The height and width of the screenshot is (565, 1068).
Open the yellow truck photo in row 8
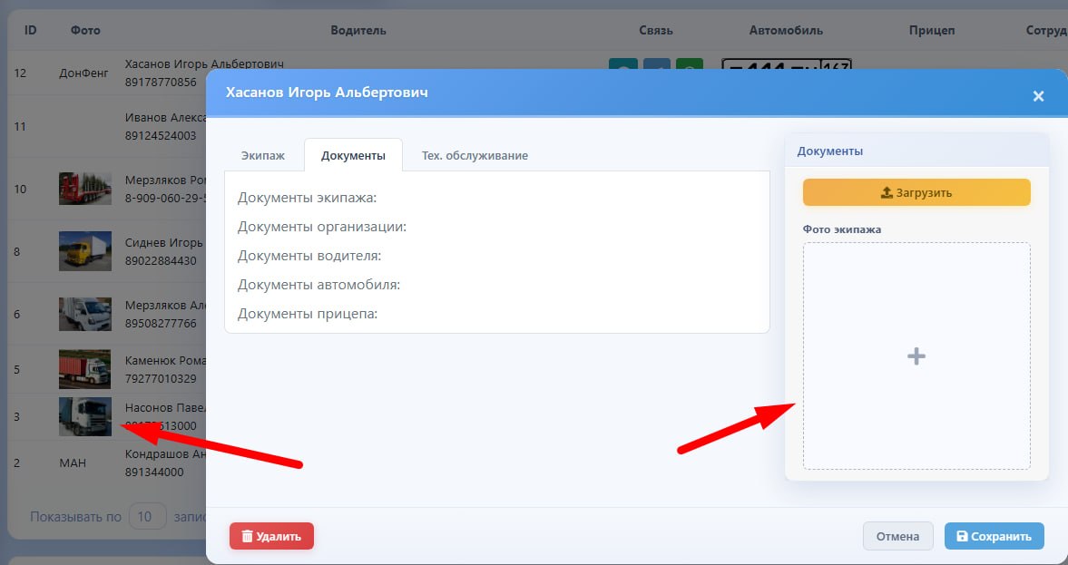[x=85, y=251]
